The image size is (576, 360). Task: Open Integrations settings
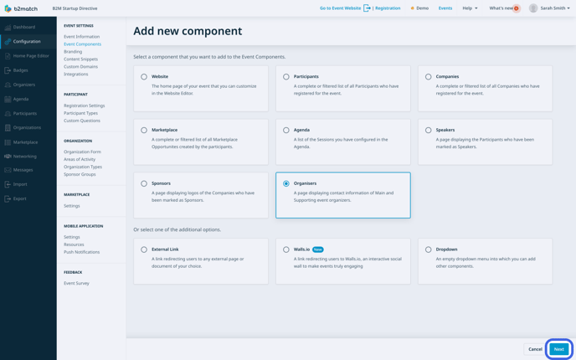75,75
